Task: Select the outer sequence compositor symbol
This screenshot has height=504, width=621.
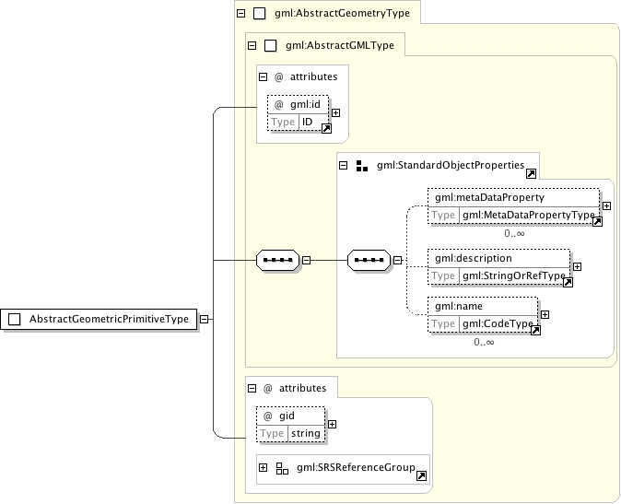Action: 277,260
